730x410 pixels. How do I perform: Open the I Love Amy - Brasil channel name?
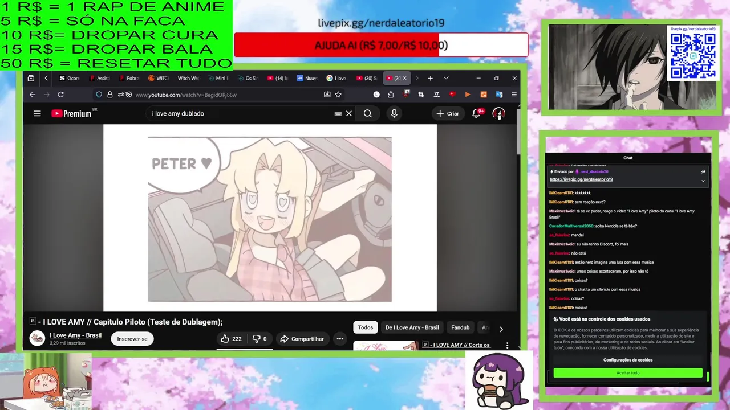75,335
